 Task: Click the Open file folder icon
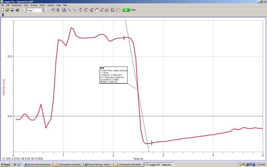click(7, 10)
